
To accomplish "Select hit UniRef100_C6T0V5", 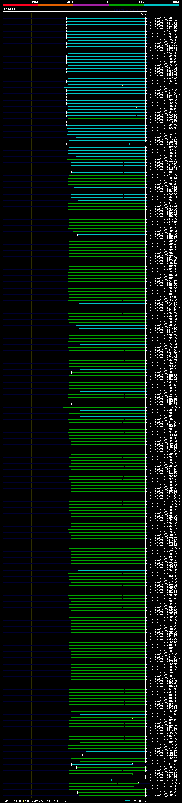I will click(163, 22).
